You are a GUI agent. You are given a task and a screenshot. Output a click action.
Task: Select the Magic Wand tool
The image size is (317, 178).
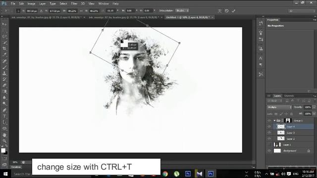pos(4,43)
